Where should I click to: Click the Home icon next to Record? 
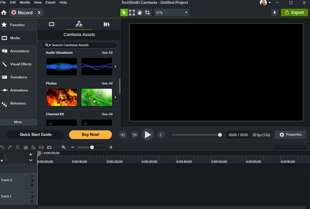[4, 12]
